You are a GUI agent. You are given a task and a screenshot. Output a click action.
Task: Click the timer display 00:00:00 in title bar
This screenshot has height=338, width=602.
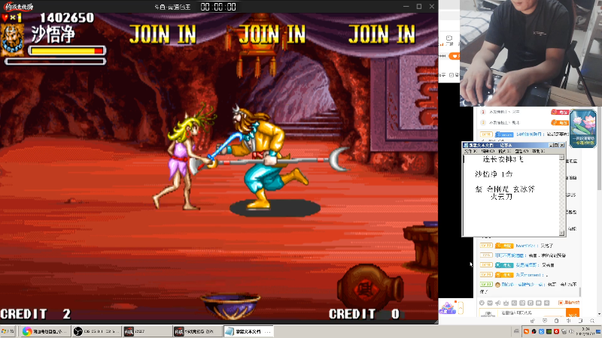tap(218, 7)
